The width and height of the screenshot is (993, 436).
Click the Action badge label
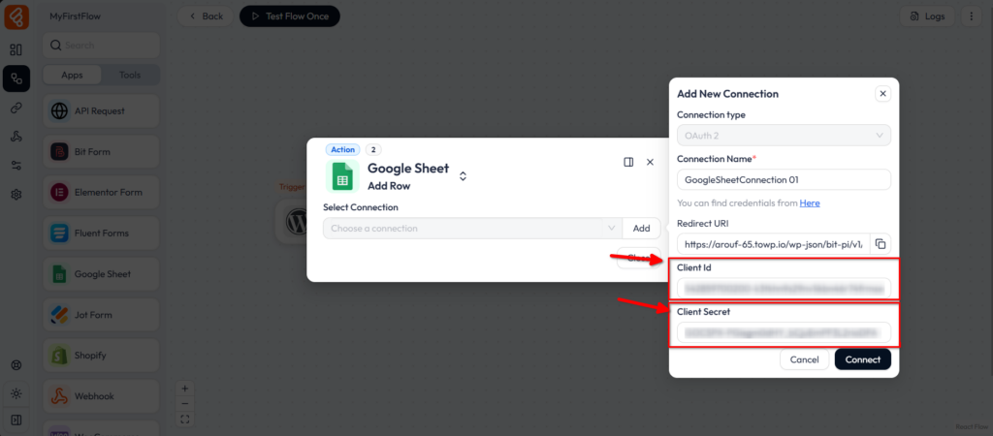pos(342,150)
